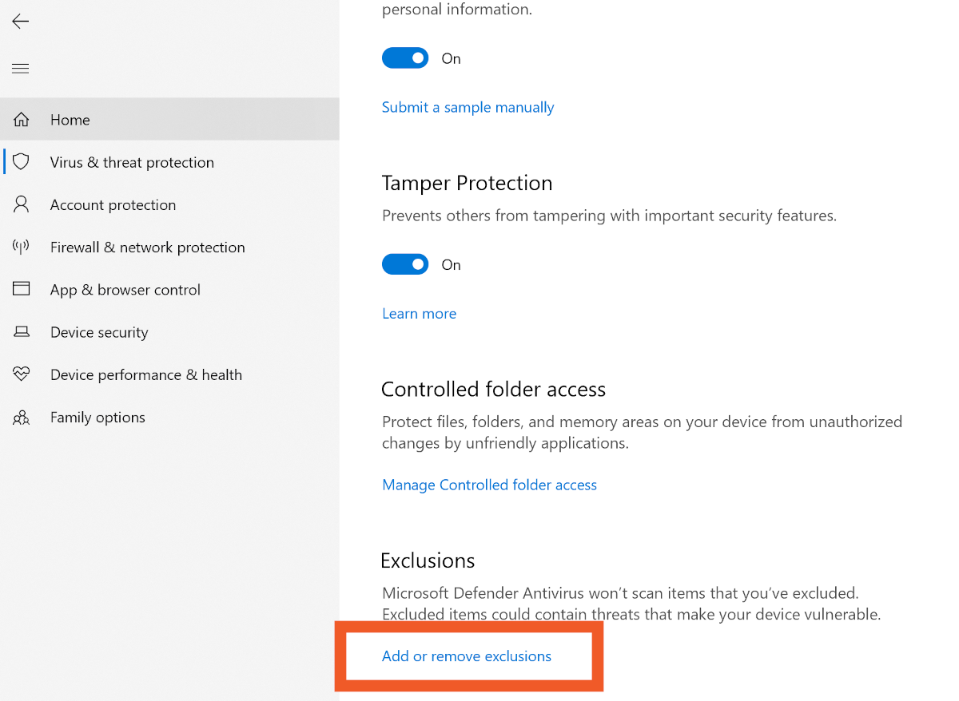Open the Family options people icon

pyautogui.click(x=22, y=417)
